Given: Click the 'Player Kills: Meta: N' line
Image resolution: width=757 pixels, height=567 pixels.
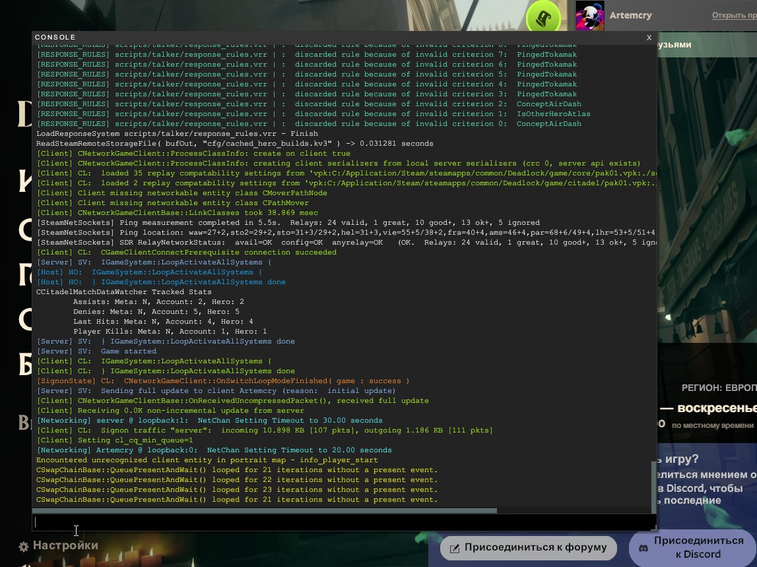Looking at the screenshot, I should coord(170,331).
